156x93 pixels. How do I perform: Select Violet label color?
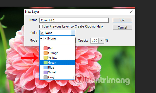click(57, 72)
